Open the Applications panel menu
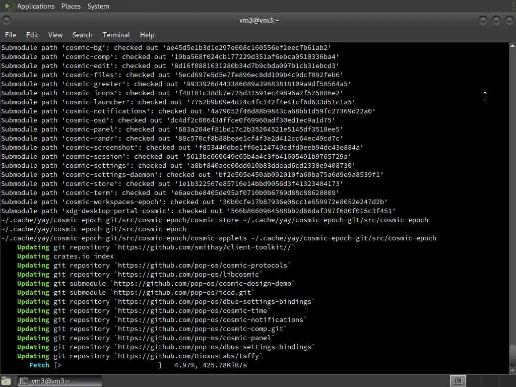 [36, 6]
